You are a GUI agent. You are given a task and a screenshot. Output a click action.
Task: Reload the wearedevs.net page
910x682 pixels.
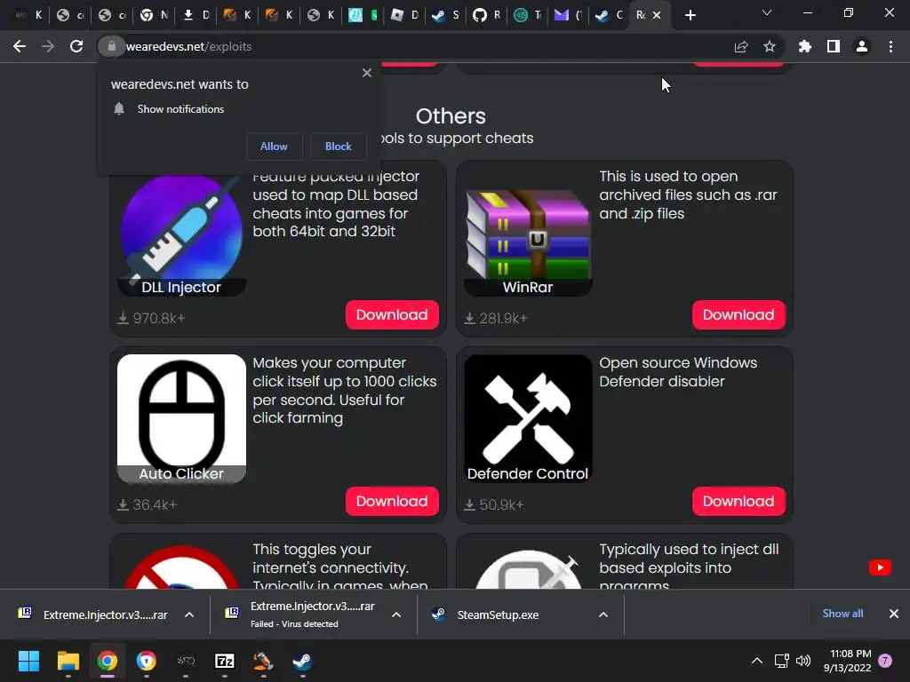point(76,46)
